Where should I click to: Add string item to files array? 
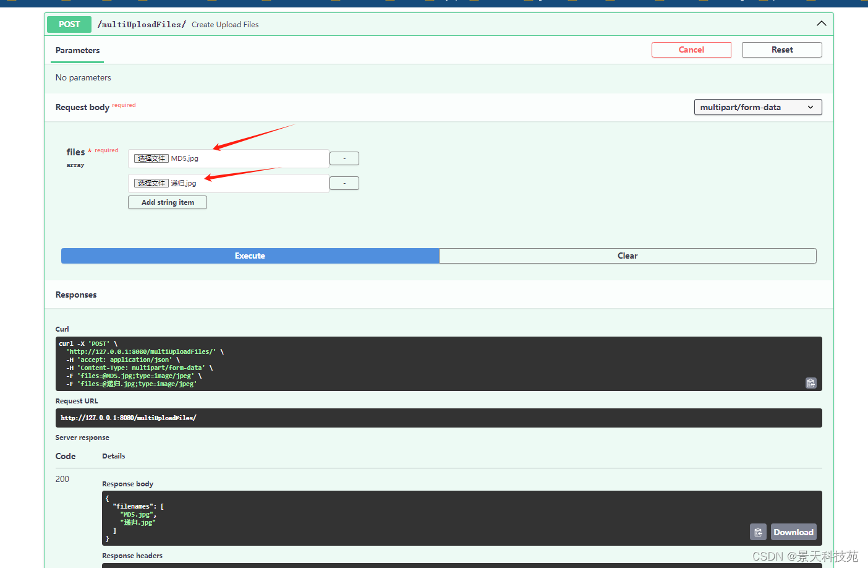pos(168,202)
